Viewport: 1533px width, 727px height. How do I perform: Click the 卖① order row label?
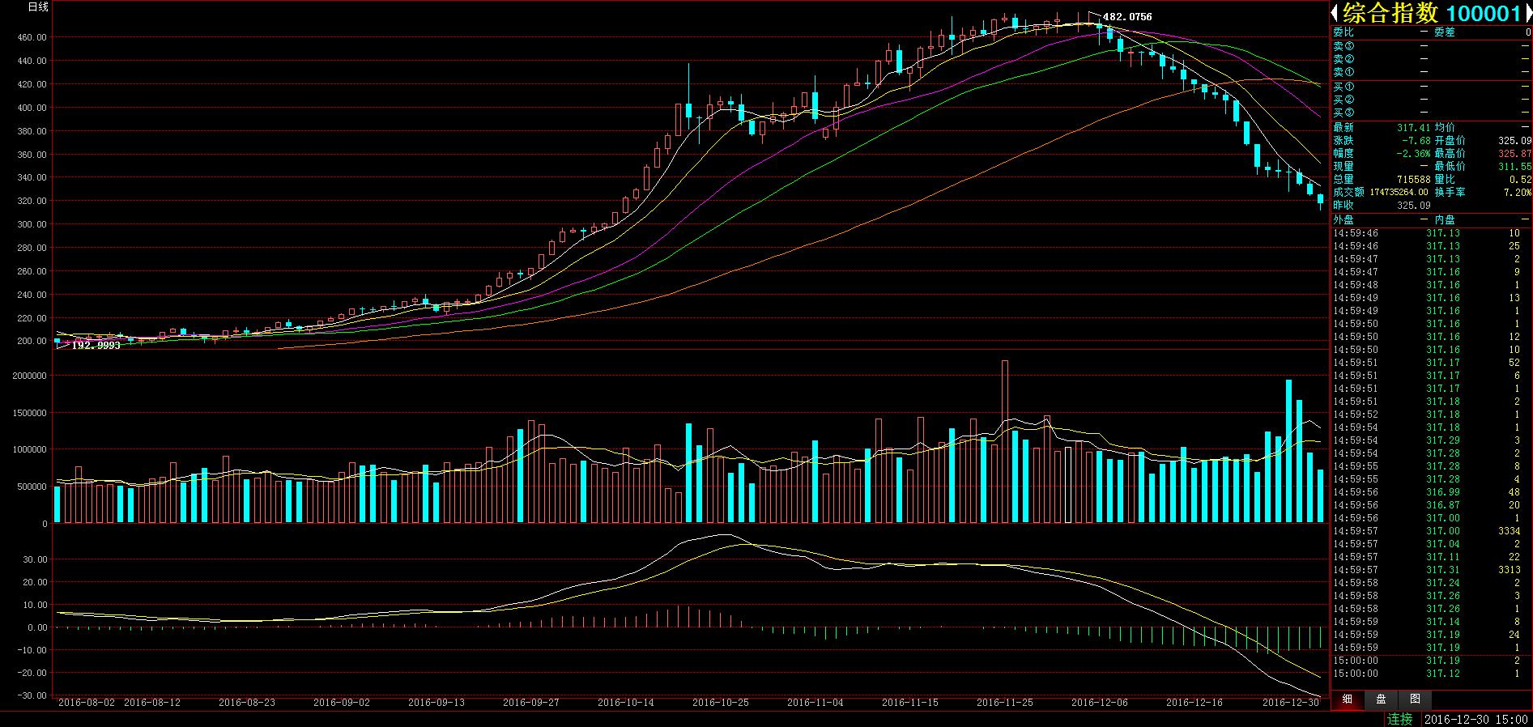coord(1344,73)
